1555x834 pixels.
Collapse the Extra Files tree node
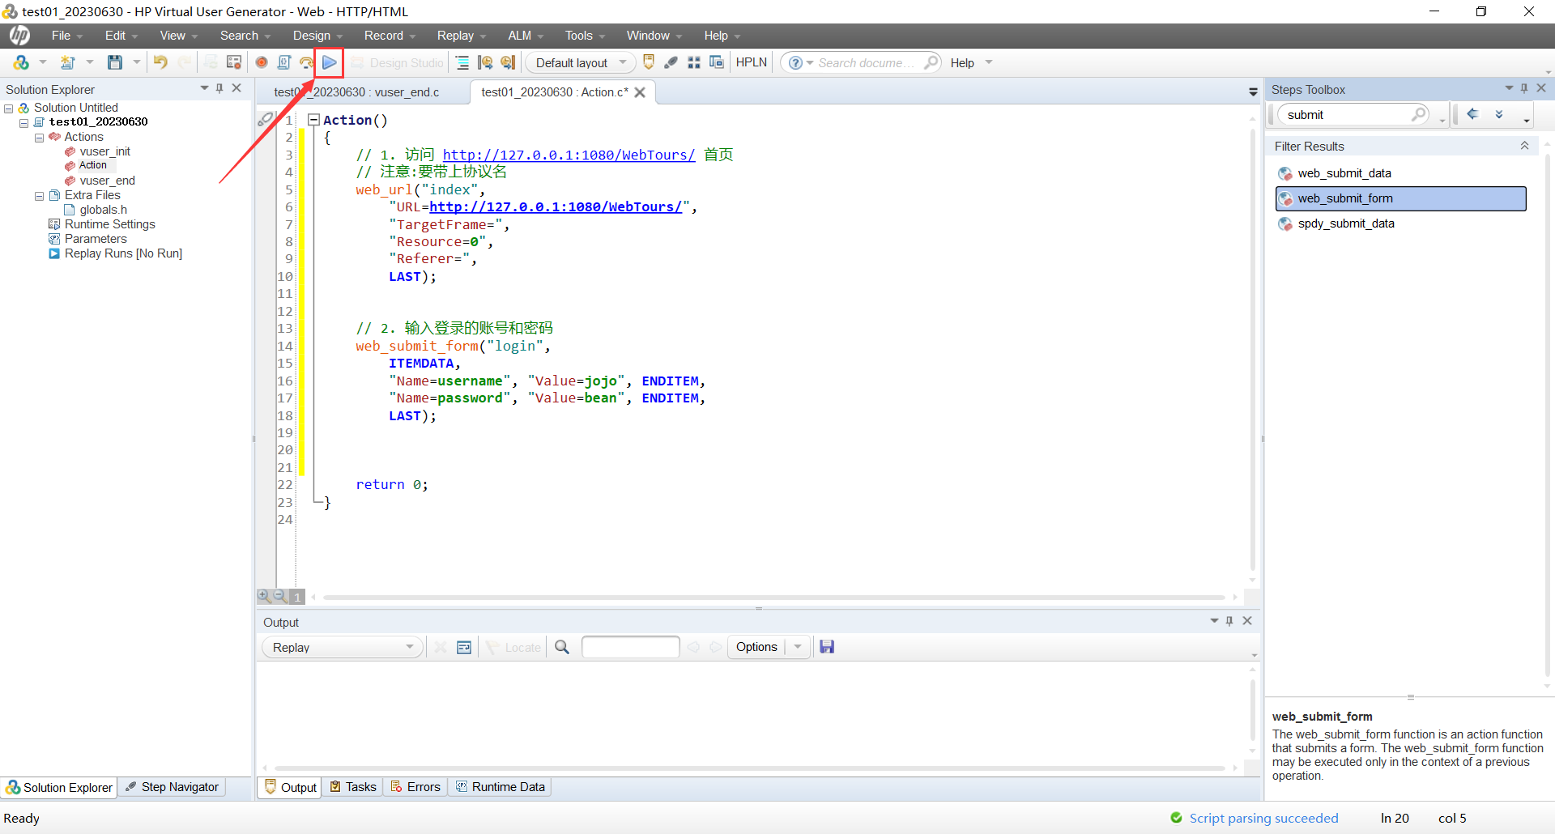[39, 196]
